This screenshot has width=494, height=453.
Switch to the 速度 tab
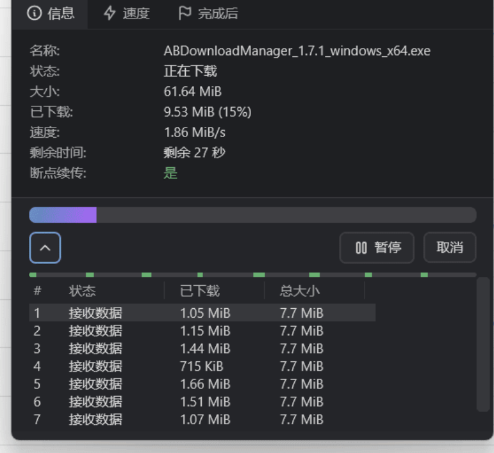127,13
